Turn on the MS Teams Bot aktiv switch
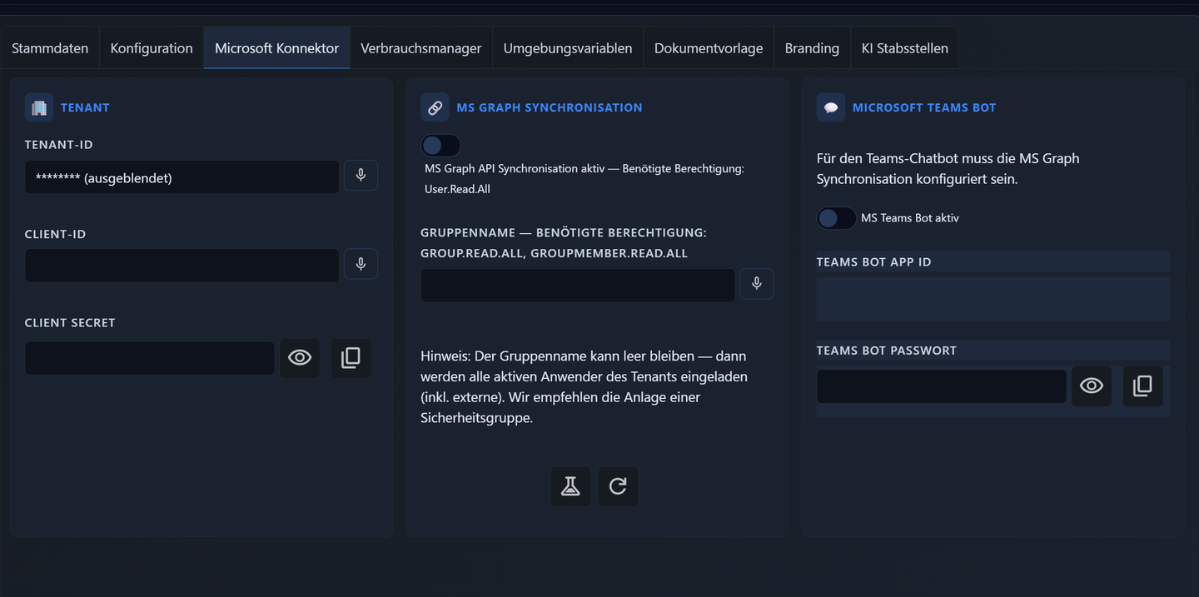Screen dimensions: 1199x597 coord(836,218)
